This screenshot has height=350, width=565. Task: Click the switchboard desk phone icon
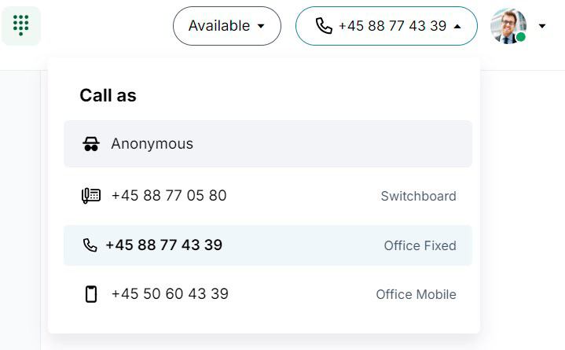click(x=91, y=196)
